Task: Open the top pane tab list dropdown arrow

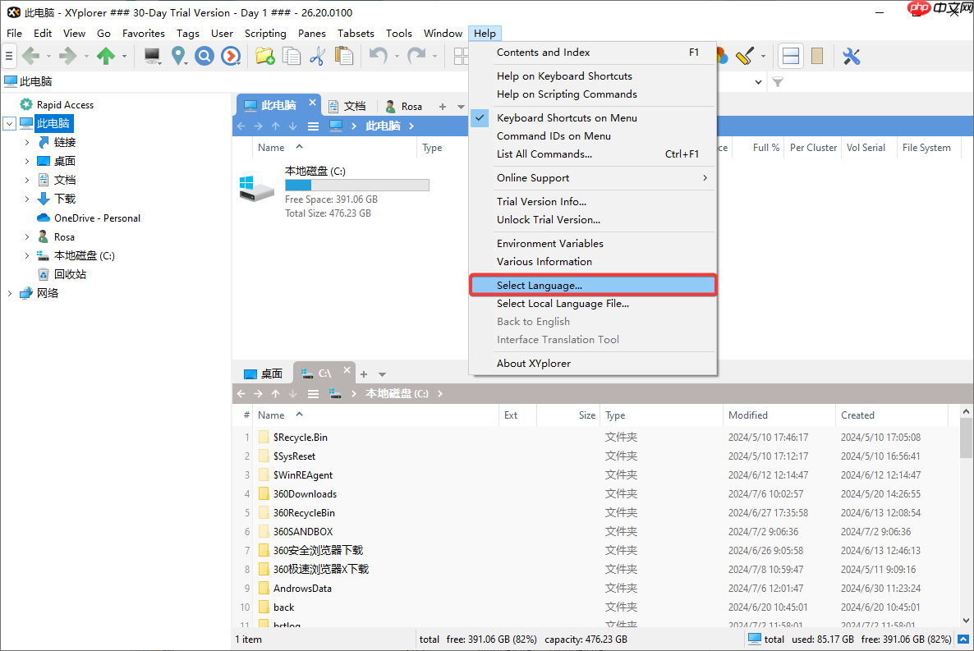Action: (x=461, y=107)
